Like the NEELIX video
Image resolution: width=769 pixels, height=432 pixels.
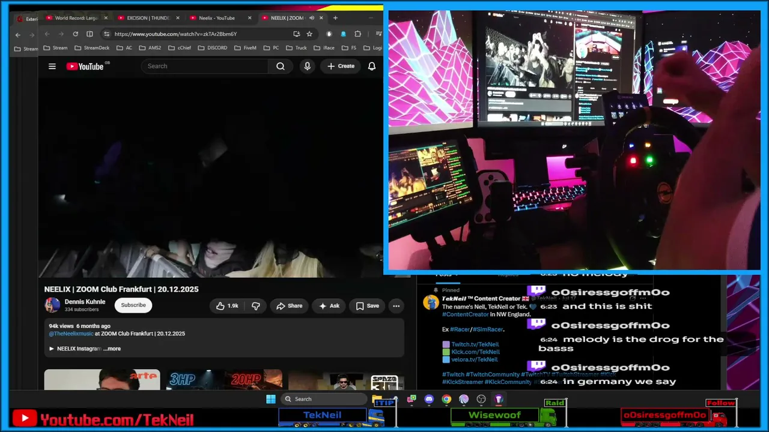[227, 306]
